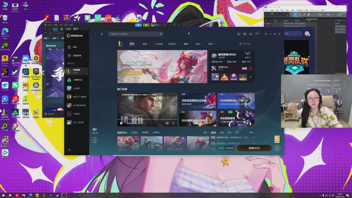Click the 游戏运行中 button
Screen dimensions: 352x198
[x=254, y=148]
